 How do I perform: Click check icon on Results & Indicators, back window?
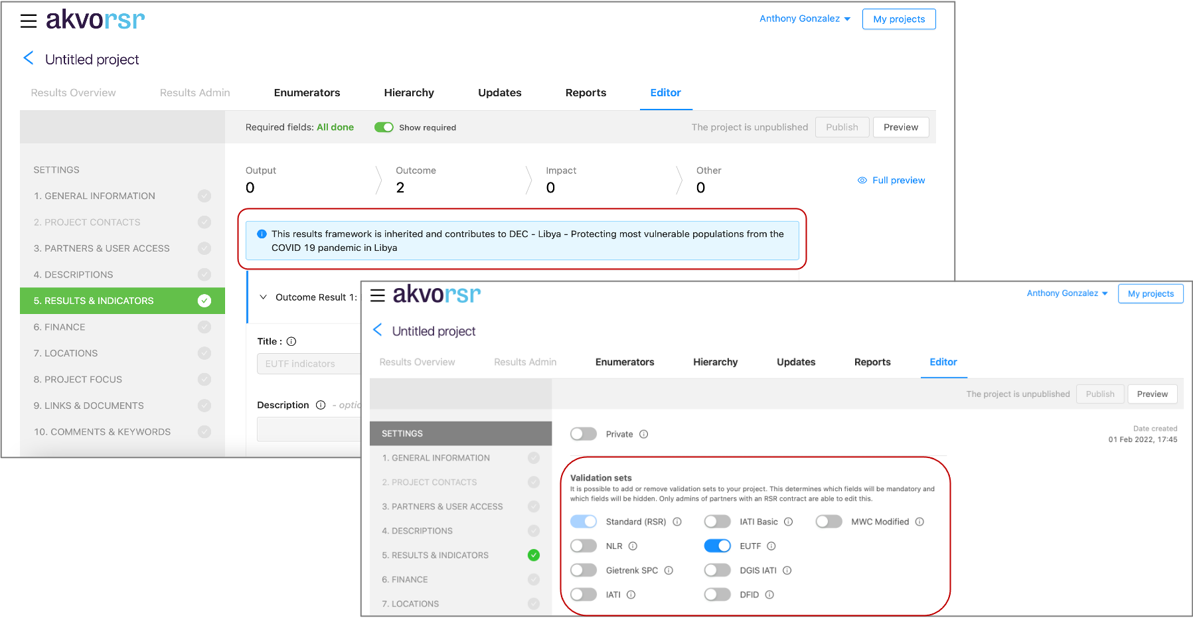click(204, 301)
